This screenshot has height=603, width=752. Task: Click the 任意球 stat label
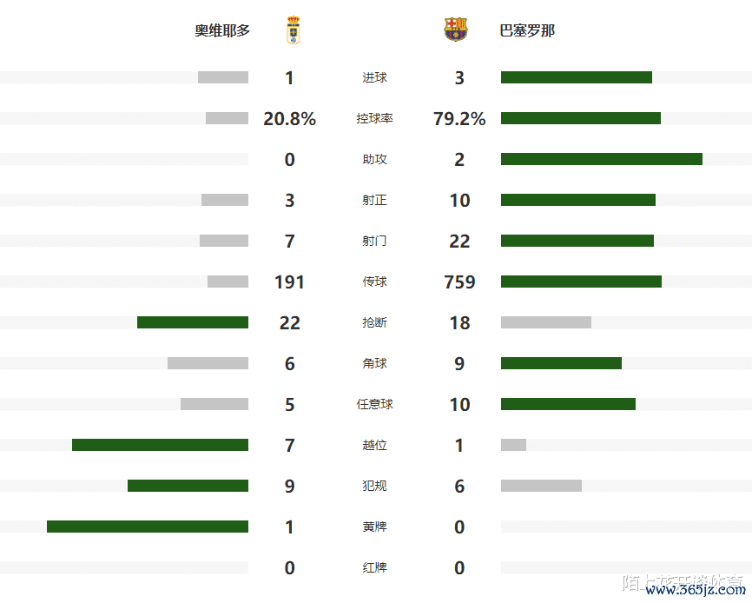(x=374, y=404)
